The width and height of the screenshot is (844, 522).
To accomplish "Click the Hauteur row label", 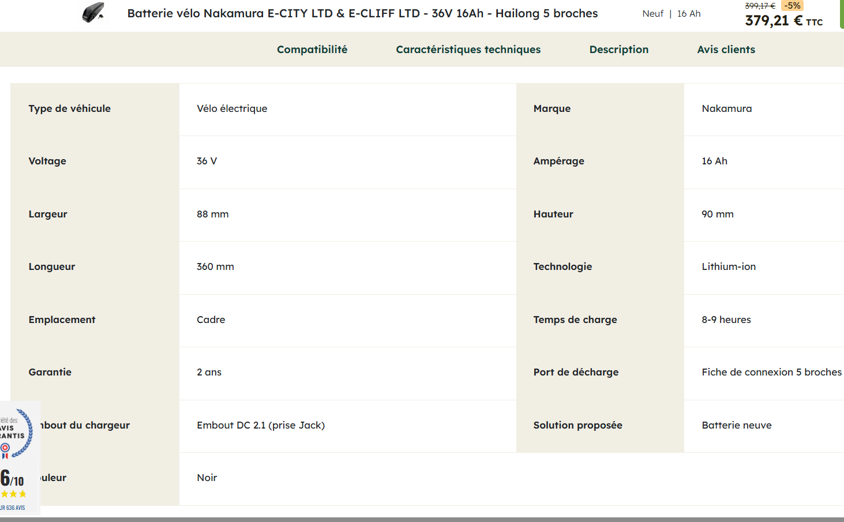I will tap(553, 214).
